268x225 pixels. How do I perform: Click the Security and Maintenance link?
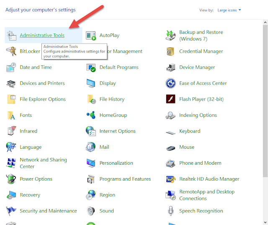[x=48, y=211]
